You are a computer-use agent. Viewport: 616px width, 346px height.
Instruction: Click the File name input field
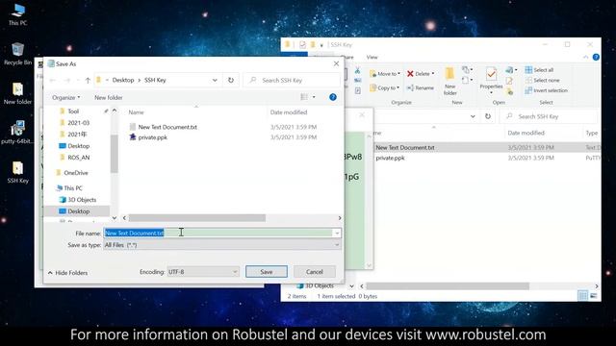(x=218, y=233)
